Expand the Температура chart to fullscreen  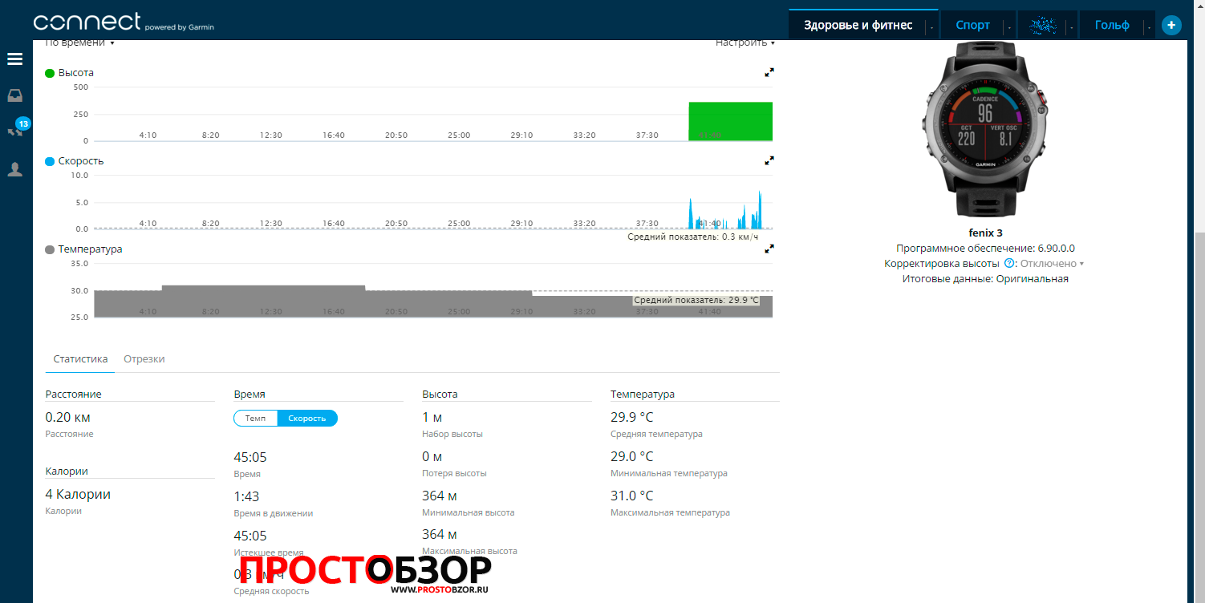(x=769, y=249)
